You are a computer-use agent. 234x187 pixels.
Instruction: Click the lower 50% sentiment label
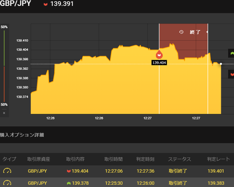click(4, 104)
